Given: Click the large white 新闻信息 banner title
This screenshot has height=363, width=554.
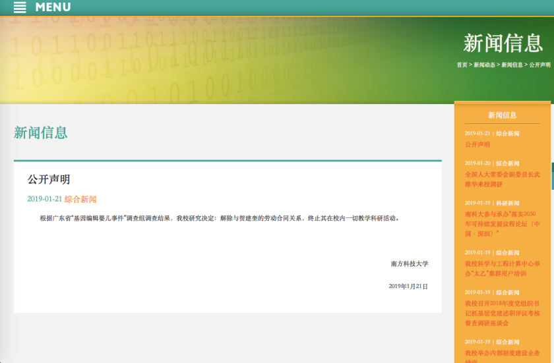Looking at the screenshot, I should pyautogui.click(x=503, y=43).
